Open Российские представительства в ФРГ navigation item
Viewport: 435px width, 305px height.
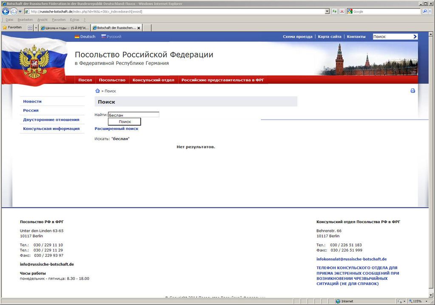coord(223,80)
